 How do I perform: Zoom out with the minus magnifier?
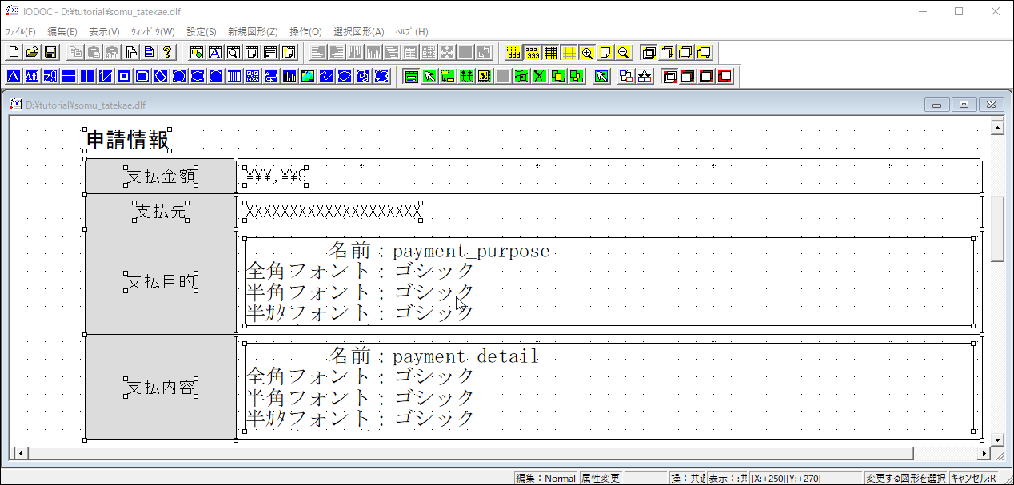point(623,51)
